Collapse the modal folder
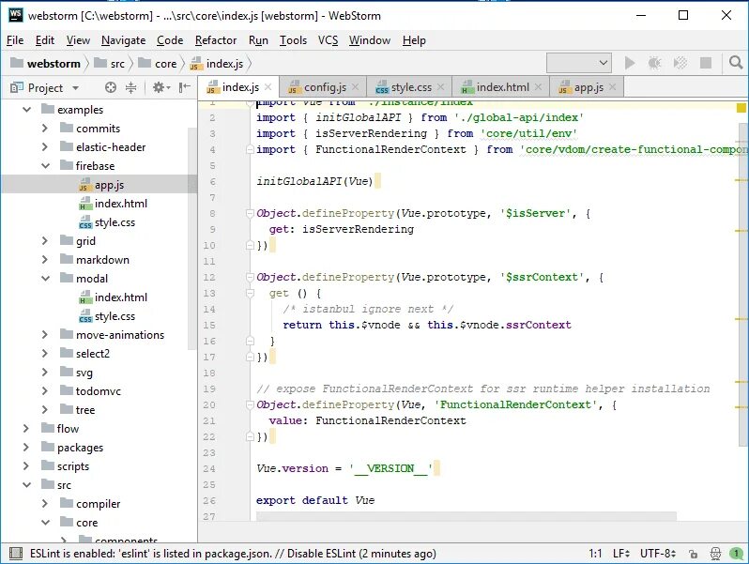 [x=45, y=279]
